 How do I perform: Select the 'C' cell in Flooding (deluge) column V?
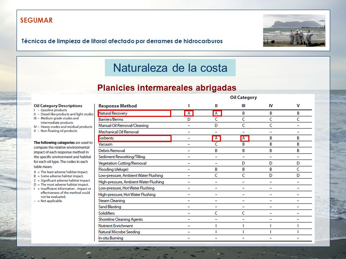[x=298, y=169]
